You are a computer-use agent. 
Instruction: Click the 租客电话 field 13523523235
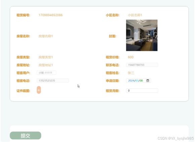click(x=53, y=81)
